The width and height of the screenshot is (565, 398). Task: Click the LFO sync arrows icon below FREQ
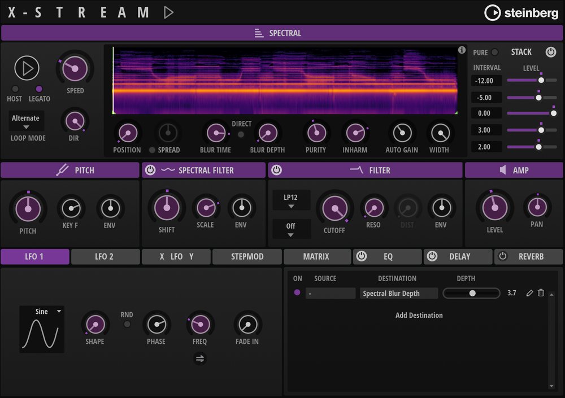(x=199, y=358)
